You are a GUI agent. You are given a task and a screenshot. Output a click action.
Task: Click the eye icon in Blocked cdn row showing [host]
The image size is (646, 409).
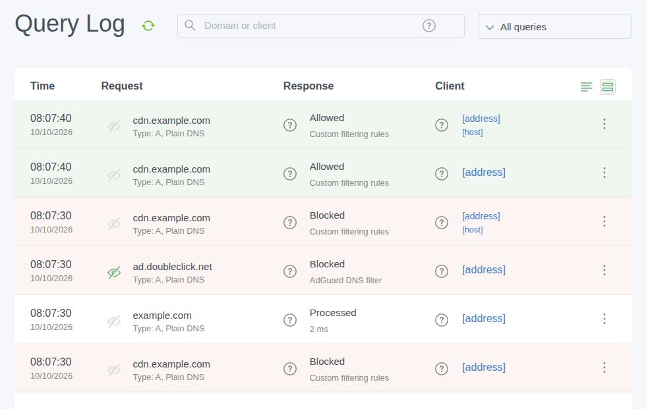[114, 224]
